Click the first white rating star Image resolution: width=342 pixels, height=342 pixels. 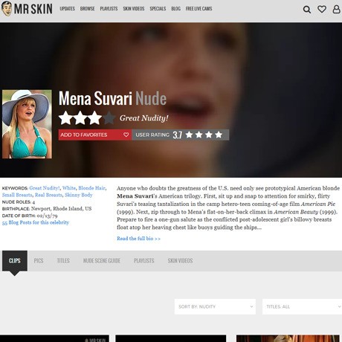pyautogui.click(x=65, y=118)
